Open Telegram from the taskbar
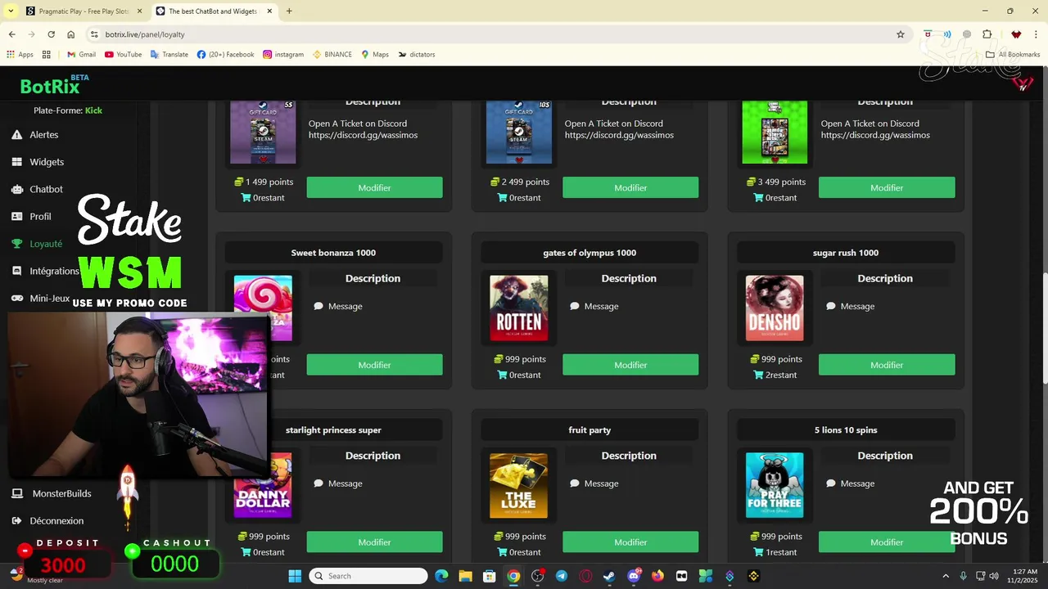1048x589 pixels. 561,576
